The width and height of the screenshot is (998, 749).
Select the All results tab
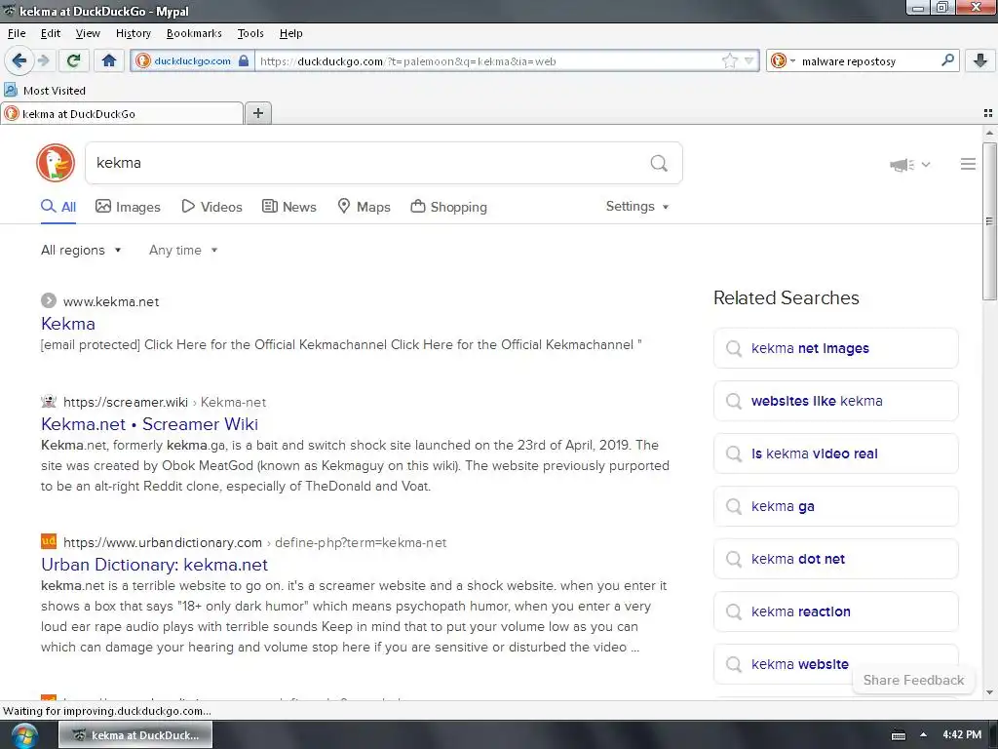click(x=58, y=207)
